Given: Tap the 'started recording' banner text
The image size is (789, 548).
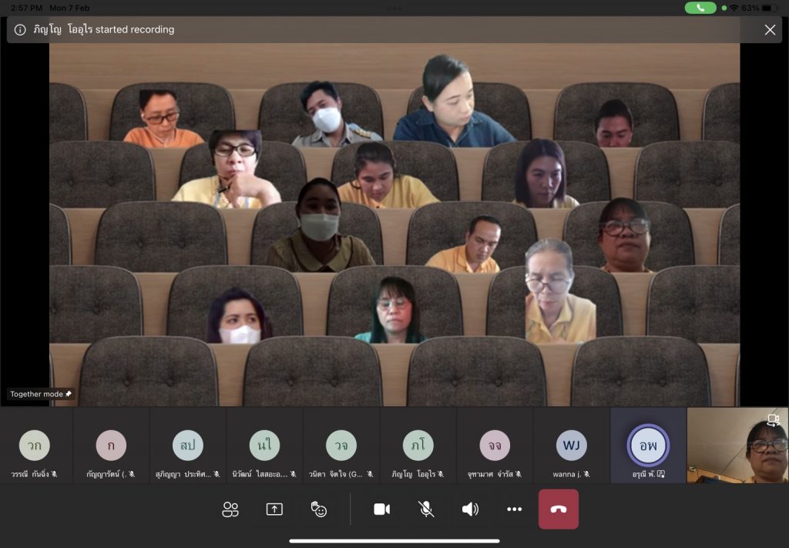Looking at the screenshot, I should click(x=135, y=30).
